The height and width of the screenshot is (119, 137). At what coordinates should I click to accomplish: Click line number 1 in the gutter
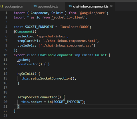6,13
